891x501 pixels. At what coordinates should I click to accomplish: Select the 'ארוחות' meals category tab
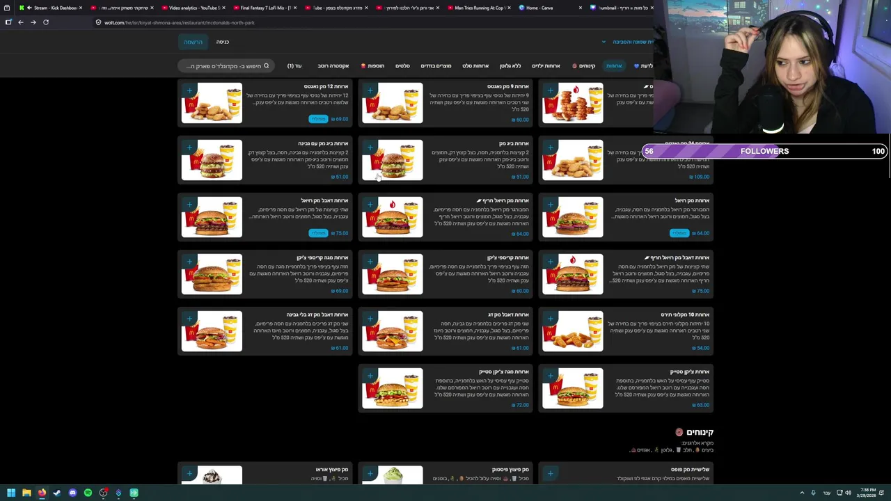pos(614,66)
